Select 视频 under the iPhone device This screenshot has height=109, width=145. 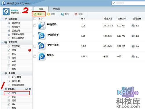(x=14, y=101)
